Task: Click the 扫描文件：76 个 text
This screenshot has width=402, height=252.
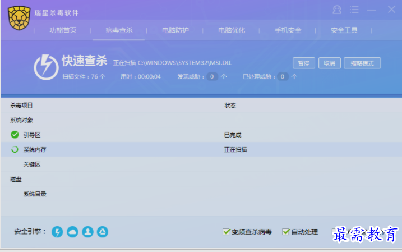Action: (x=84, y=77)
